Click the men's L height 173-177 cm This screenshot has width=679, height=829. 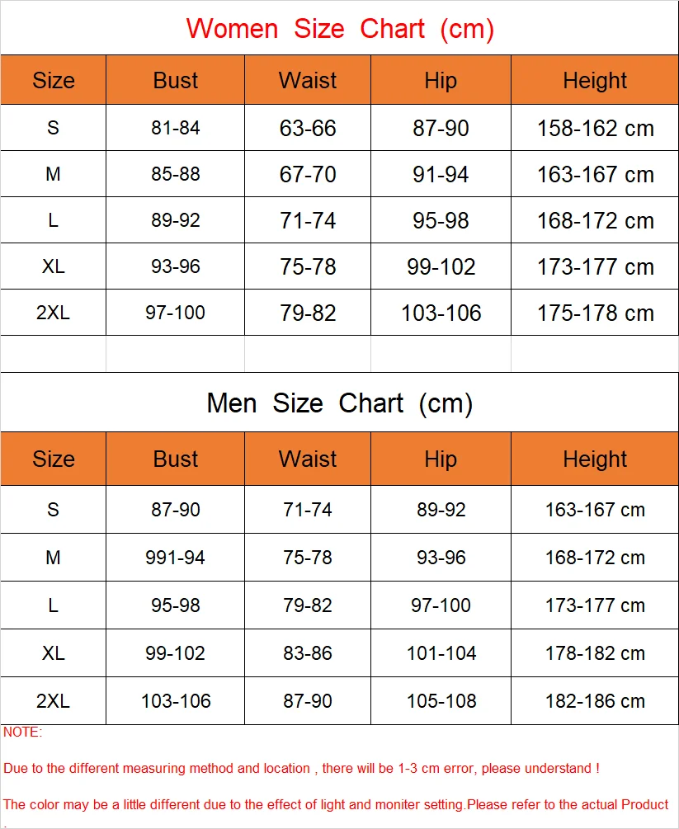click(595, 605)
